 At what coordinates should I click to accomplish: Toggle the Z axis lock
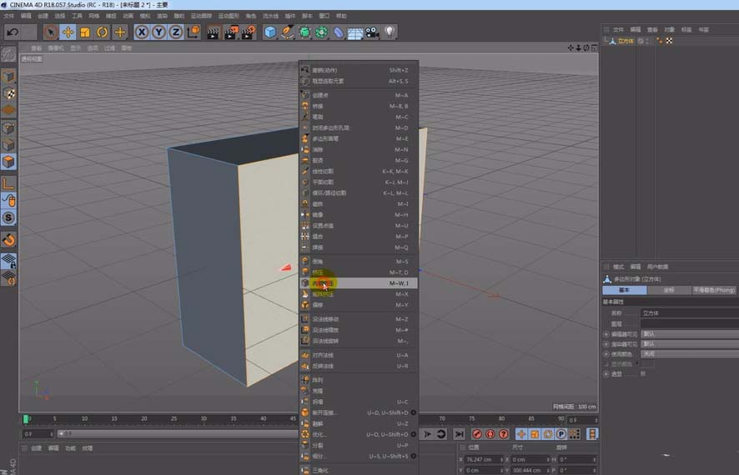(175, 32)
